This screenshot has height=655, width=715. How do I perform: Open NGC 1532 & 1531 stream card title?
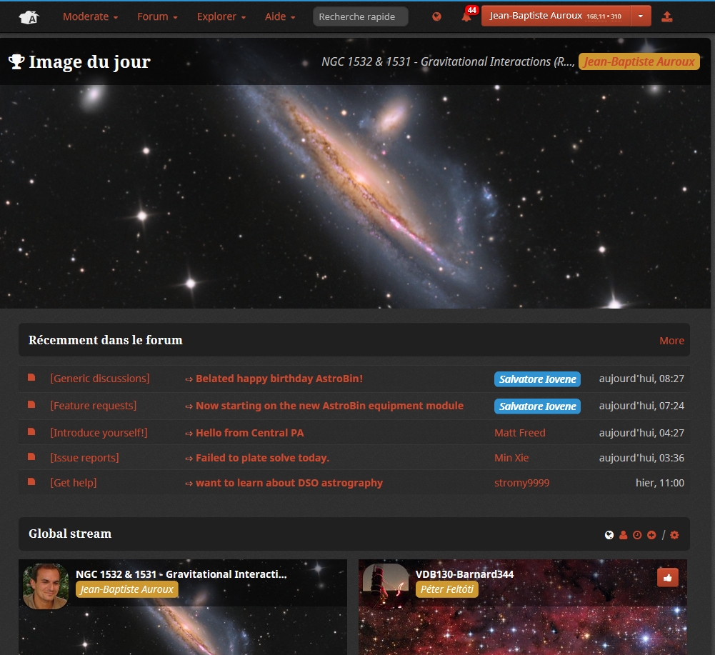pos(181,574)
